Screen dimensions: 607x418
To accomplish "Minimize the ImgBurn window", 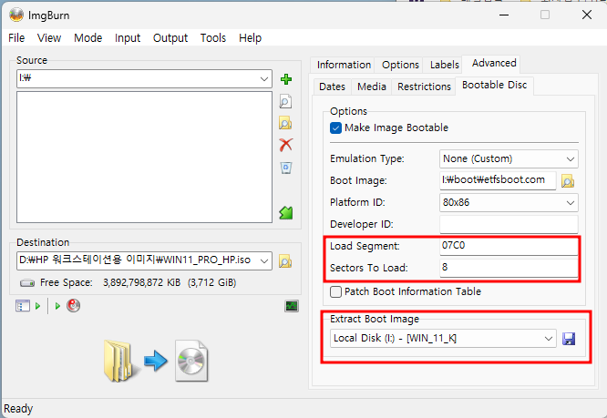I will click(504, 15).
